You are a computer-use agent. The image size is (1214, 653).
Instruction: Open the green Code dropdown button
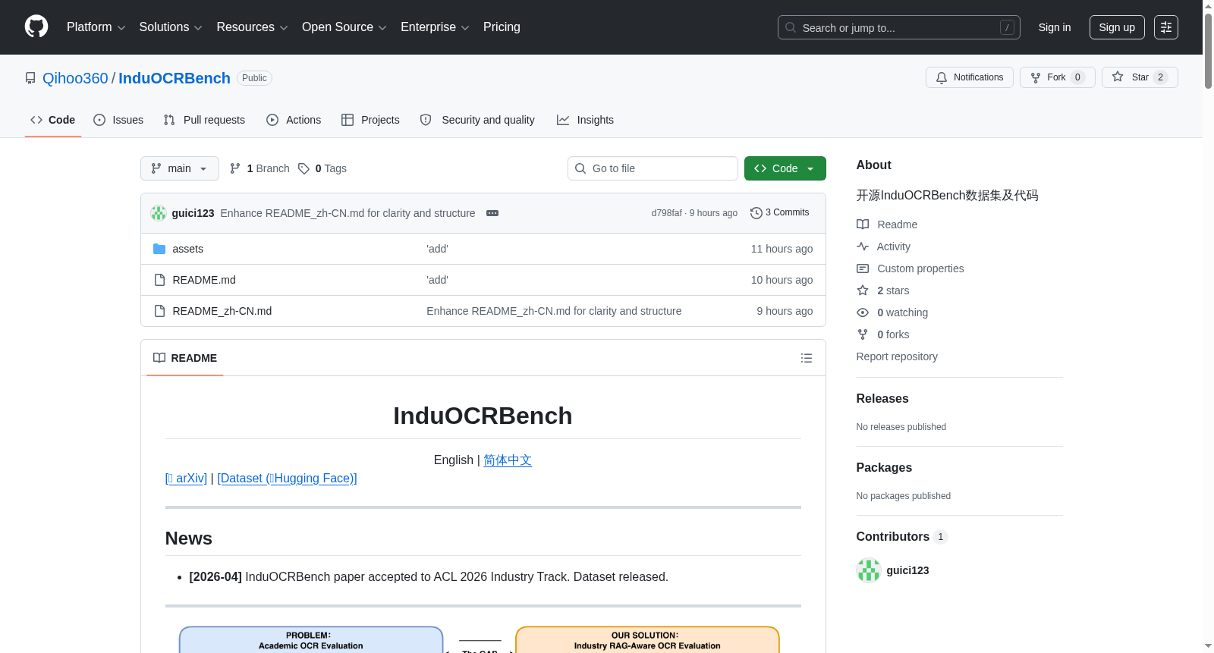[785, 168]
